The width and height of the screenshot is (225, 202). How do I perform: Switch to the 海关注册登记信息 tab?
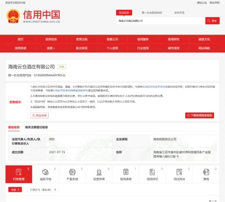pyautogui.click(x=36, y=127)
